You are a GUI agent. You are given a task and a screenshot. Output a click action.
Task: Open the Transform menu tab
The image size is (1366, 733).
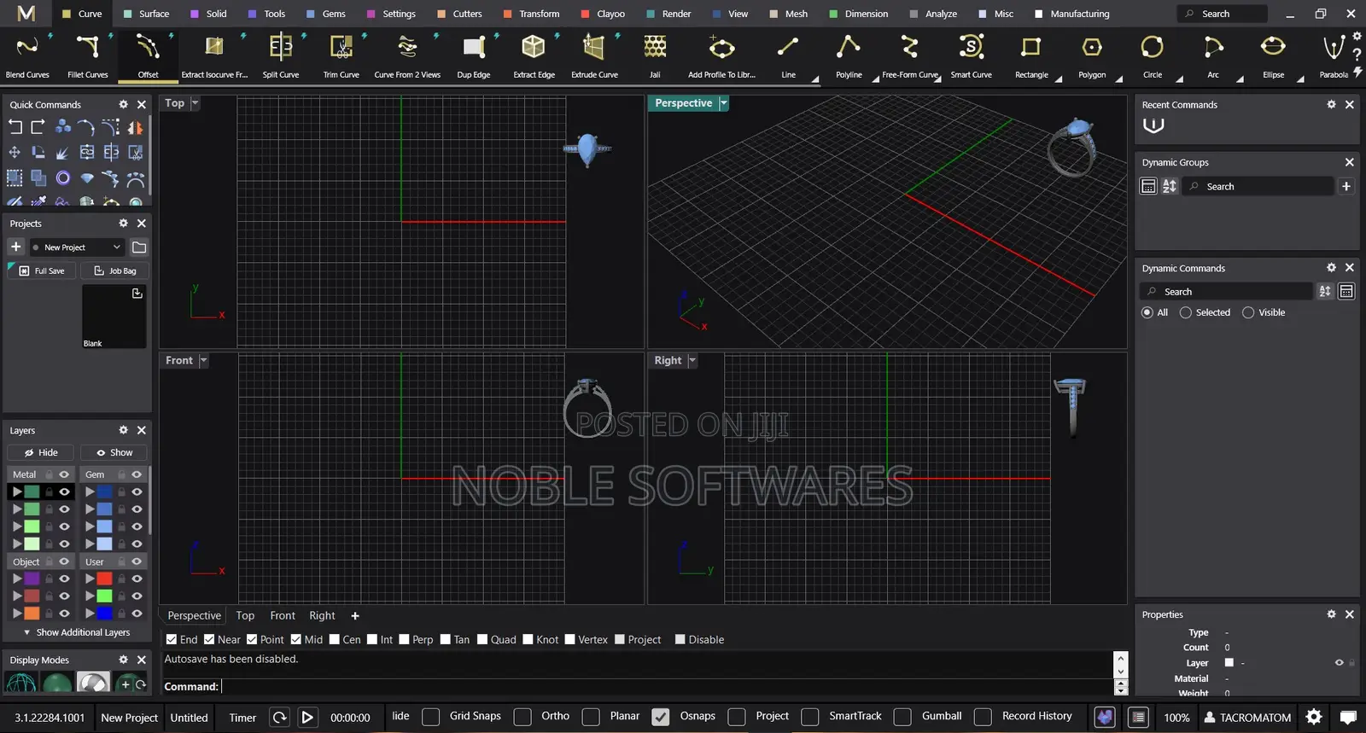point(531,14)
